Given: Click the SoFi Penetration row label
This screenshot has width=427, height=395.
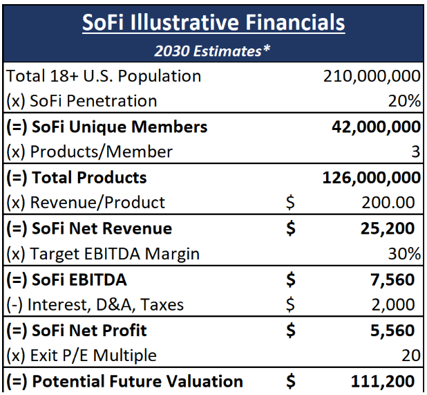Looking at the screenshot, I should point(82,101).
